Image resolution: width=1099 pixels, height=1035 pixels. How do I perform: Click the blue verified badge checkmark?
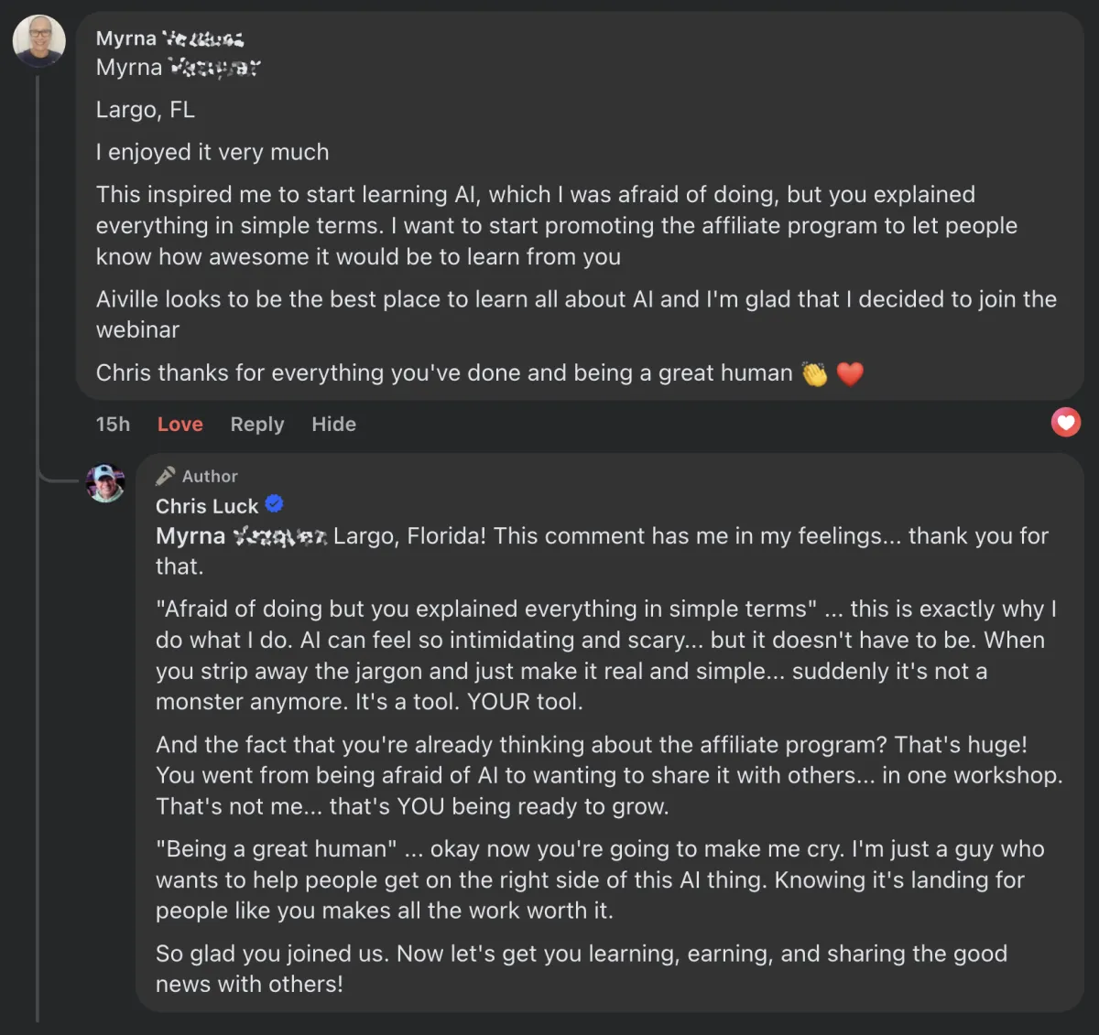pos(274,504)
